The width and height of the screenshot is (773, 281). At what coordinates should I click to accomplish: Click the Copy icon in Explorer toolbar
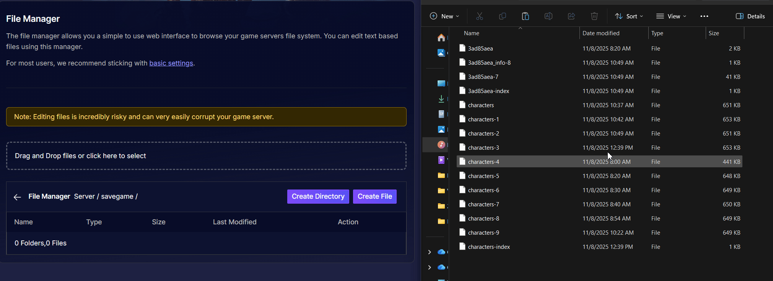pyautogui.click(x=503, y=16)
